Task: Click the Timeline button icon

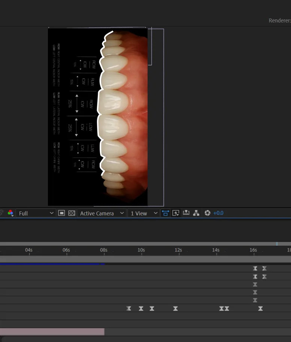Action: 186,213
